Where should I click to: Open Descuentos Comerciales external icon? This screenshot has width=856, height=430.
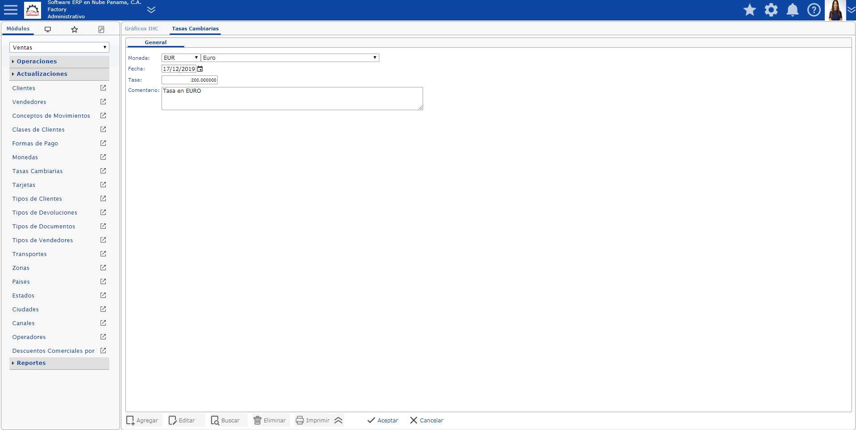[103, 351]
